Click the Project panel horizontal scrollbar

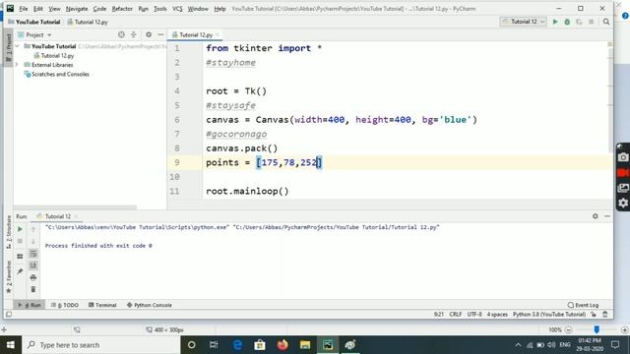75,207
